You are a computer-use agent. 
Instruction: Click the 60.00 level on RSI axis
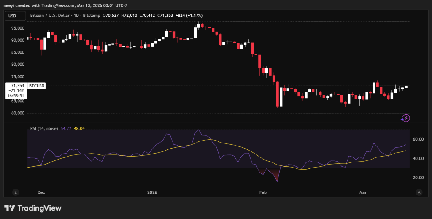point(418,139)
